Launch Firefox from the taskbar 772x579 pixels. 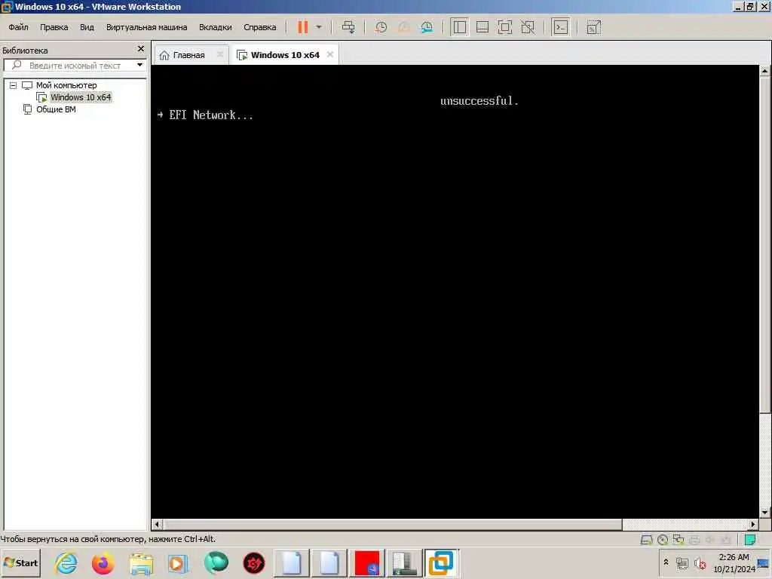tap(103, 563)
